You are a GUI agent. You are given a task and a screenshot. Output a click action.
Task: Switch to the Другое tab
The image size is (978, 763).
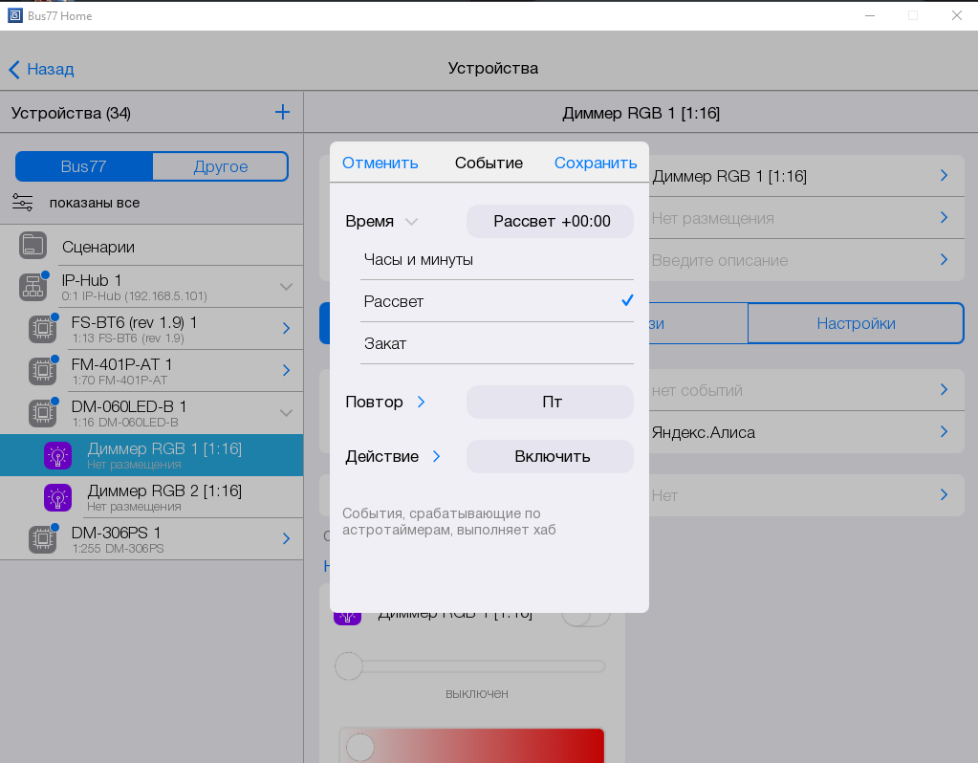click(220, 166)
